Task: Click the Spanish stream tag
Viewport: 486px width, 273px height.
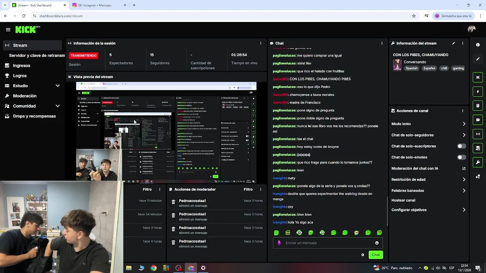Action: click(411, 68)
